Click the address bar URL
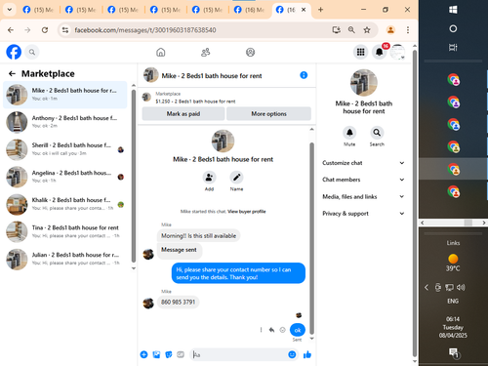 click(145, 30)
